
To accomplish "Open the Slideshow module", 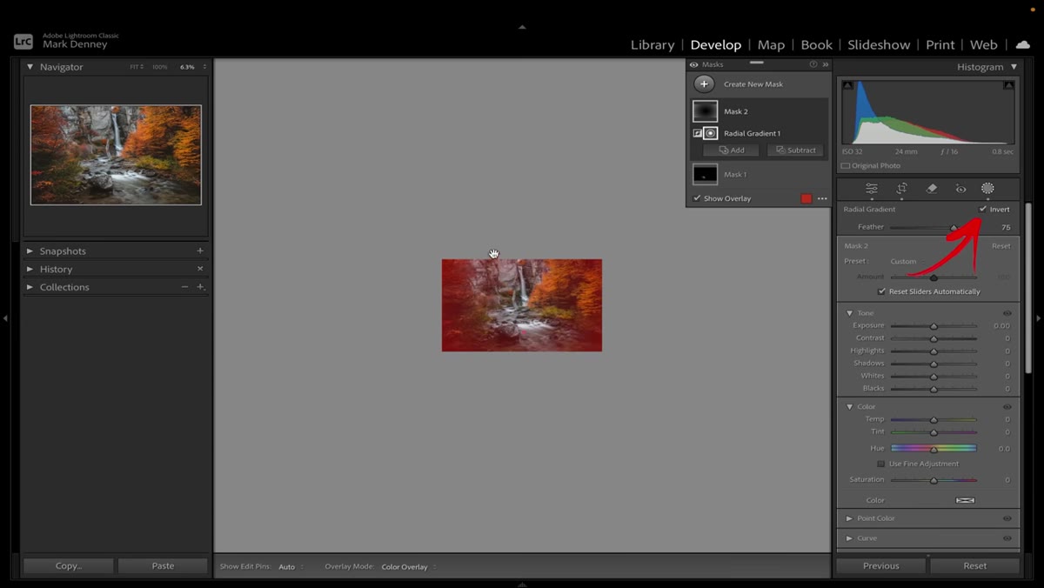I will [x=879, y=44].
